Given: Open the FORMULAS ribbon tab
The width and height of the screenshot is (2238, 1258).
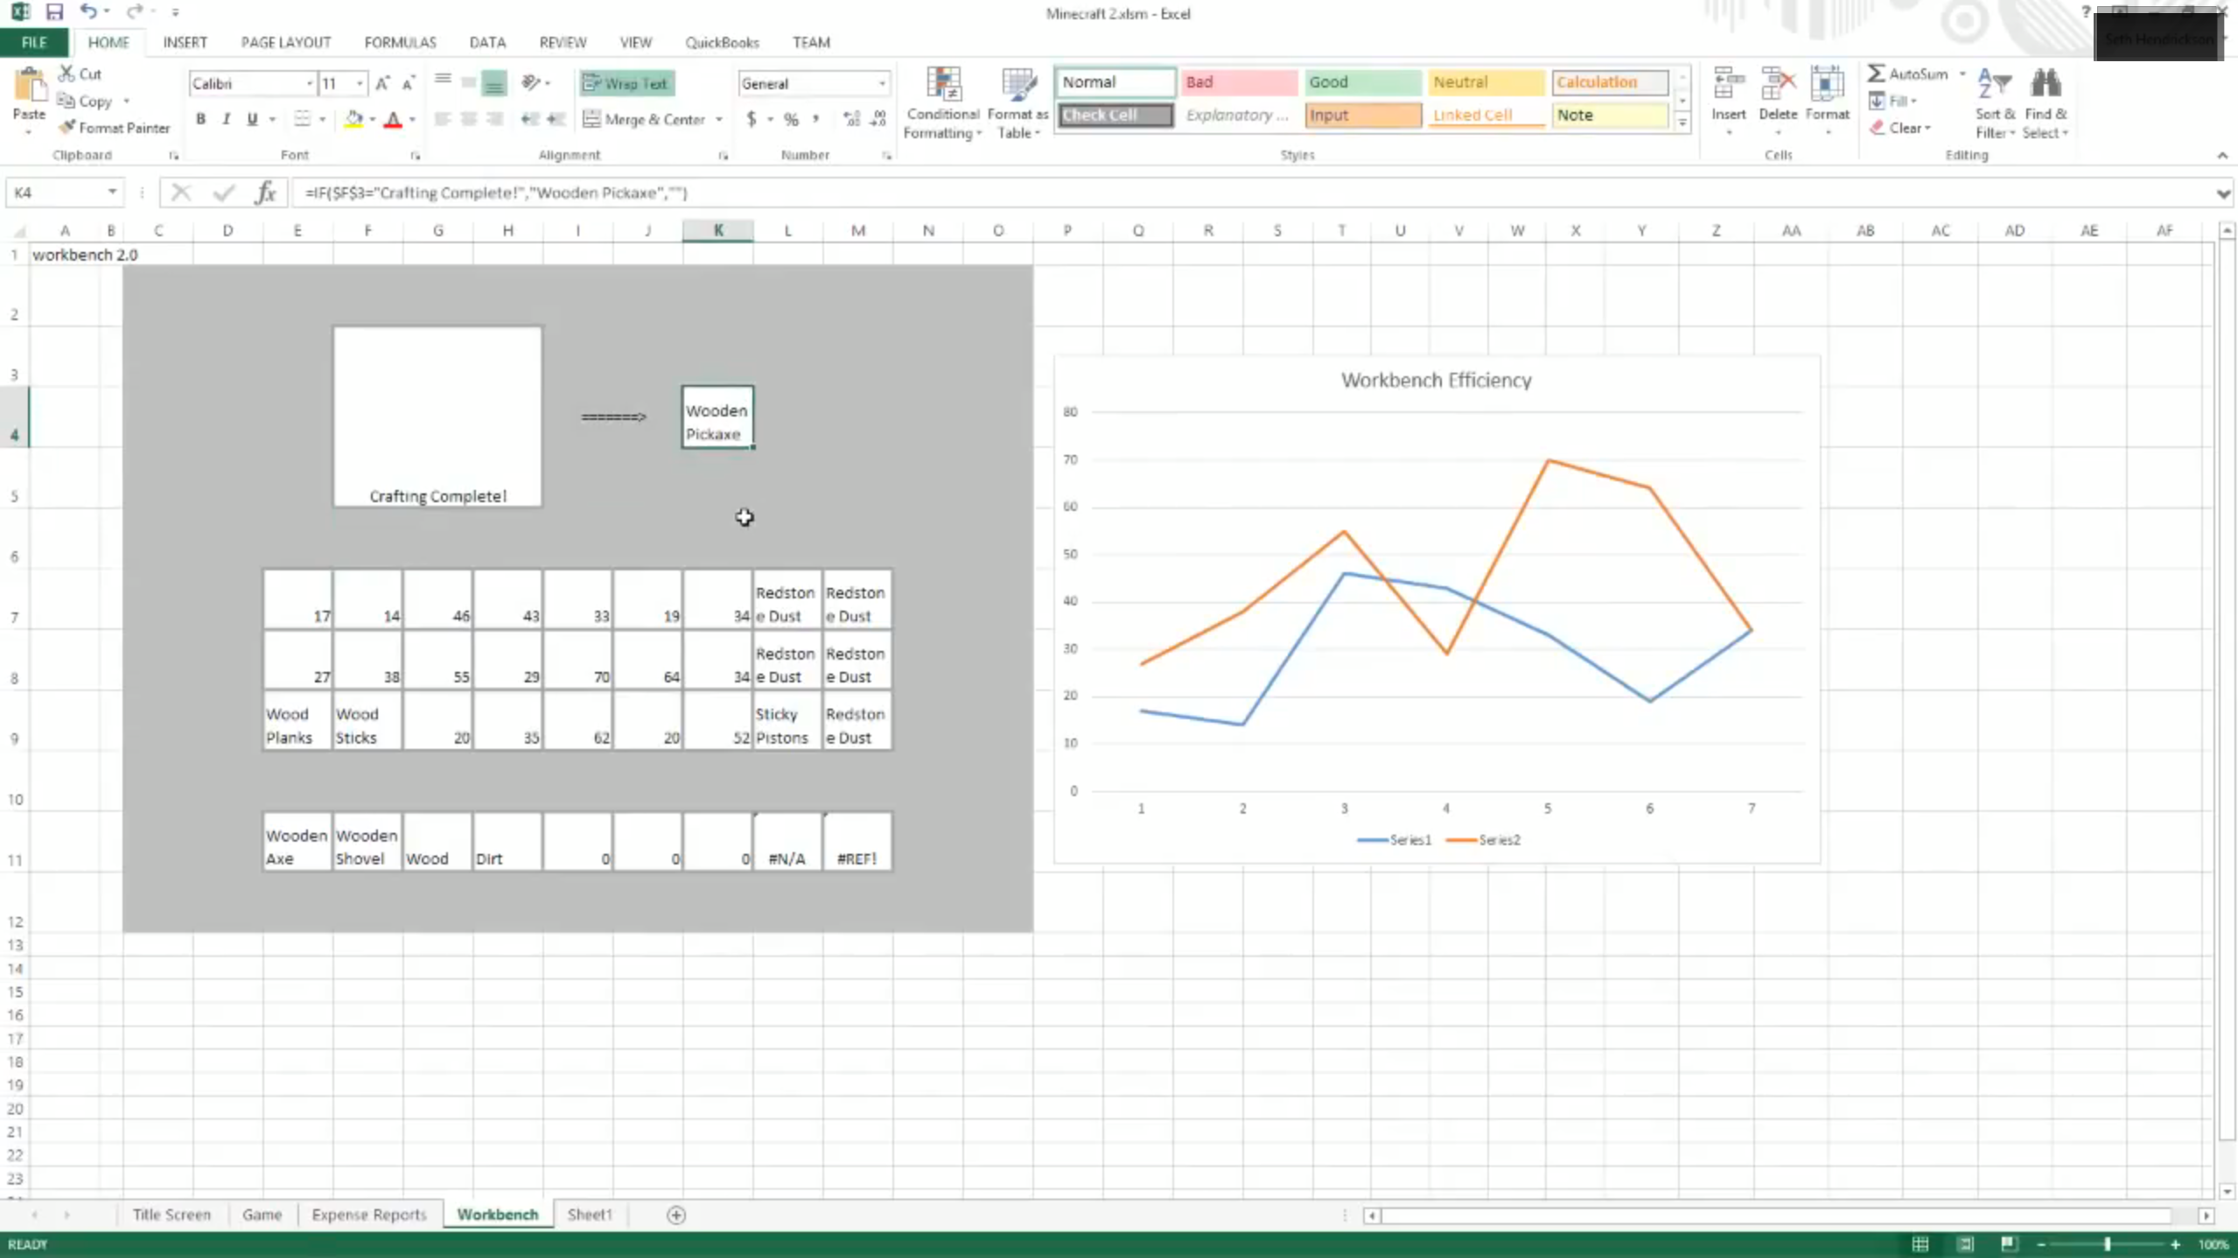Looking at the screenshot, I should coord(400,42).
